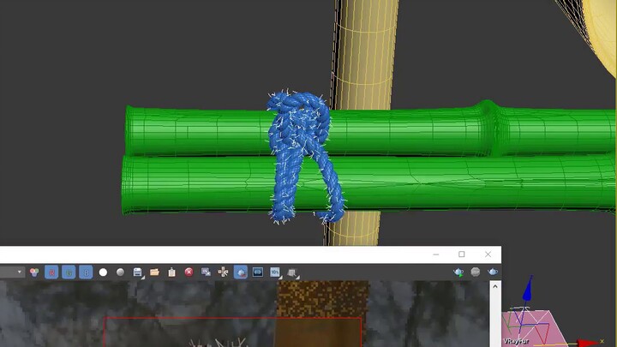
Task: Clear the frame buffer image
Action: click(189, 272)
